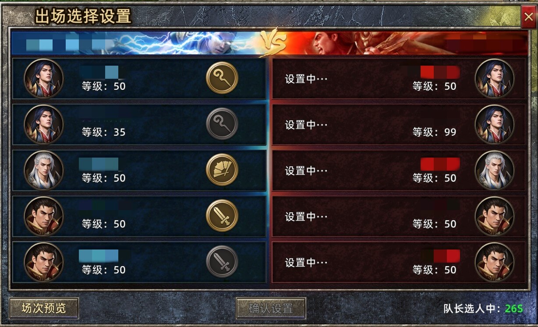Click enemy team's white-haired taoist portrait
This screenshot has height=327, width=538.
click(495, 171)
